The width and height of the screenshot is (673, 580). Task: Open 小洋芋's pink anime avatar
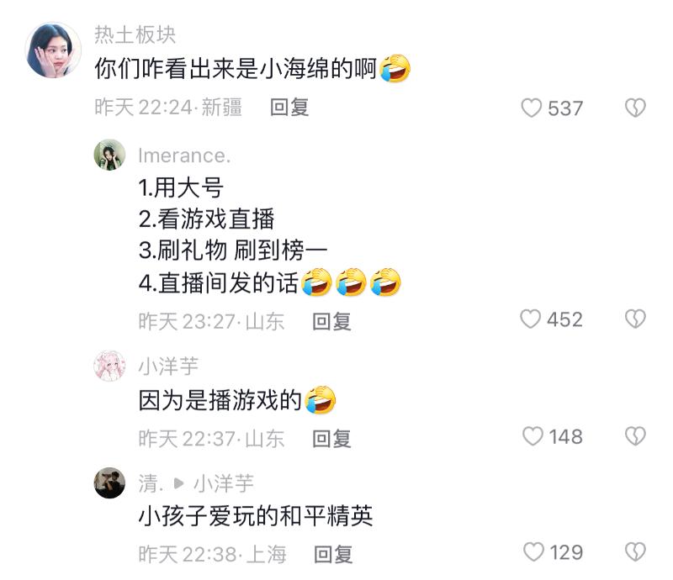point(109,366)
